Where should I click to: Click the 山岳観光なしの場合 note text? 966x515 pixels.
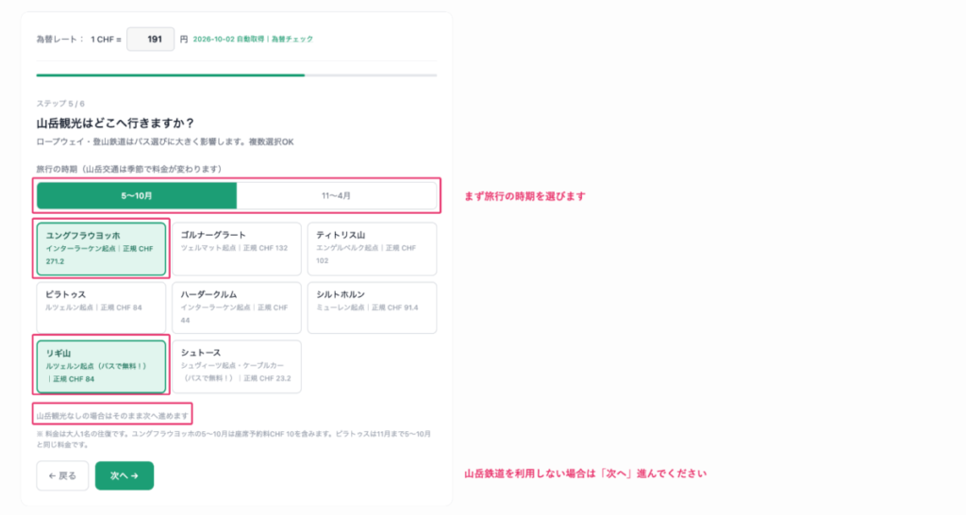tap(112, 416)
